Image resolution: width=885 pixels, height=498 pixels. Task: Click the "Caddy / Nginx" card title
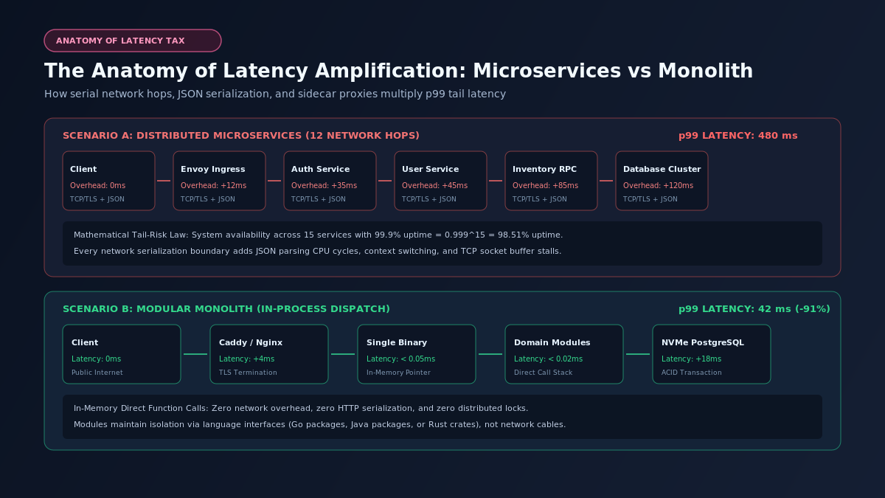click(x=251, y=343)
